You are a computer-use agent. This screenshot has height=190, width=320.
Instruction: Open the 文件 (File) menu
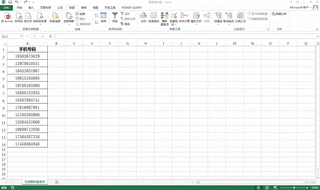(5, 8)
